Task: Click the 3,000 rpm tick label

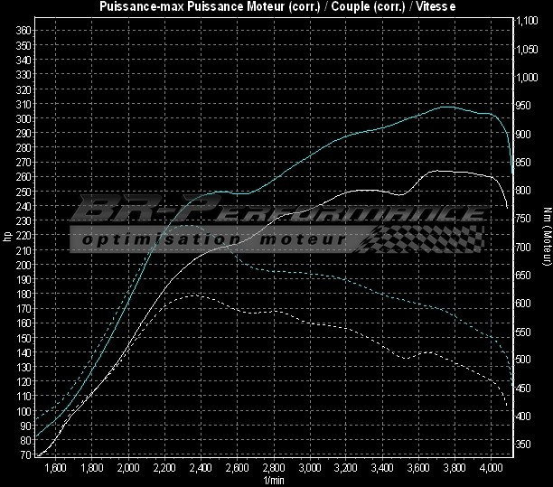Action: [310, 468]
